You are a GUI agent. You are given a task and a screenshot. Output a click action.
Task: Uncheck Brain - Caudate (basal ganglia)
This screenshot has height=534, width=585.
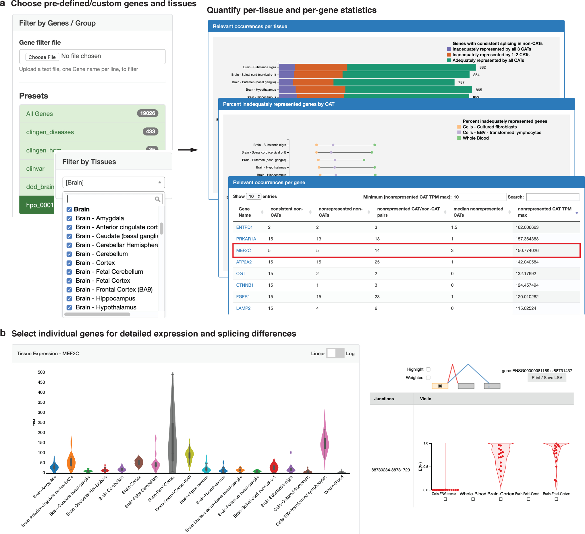[x=69, y=236]
